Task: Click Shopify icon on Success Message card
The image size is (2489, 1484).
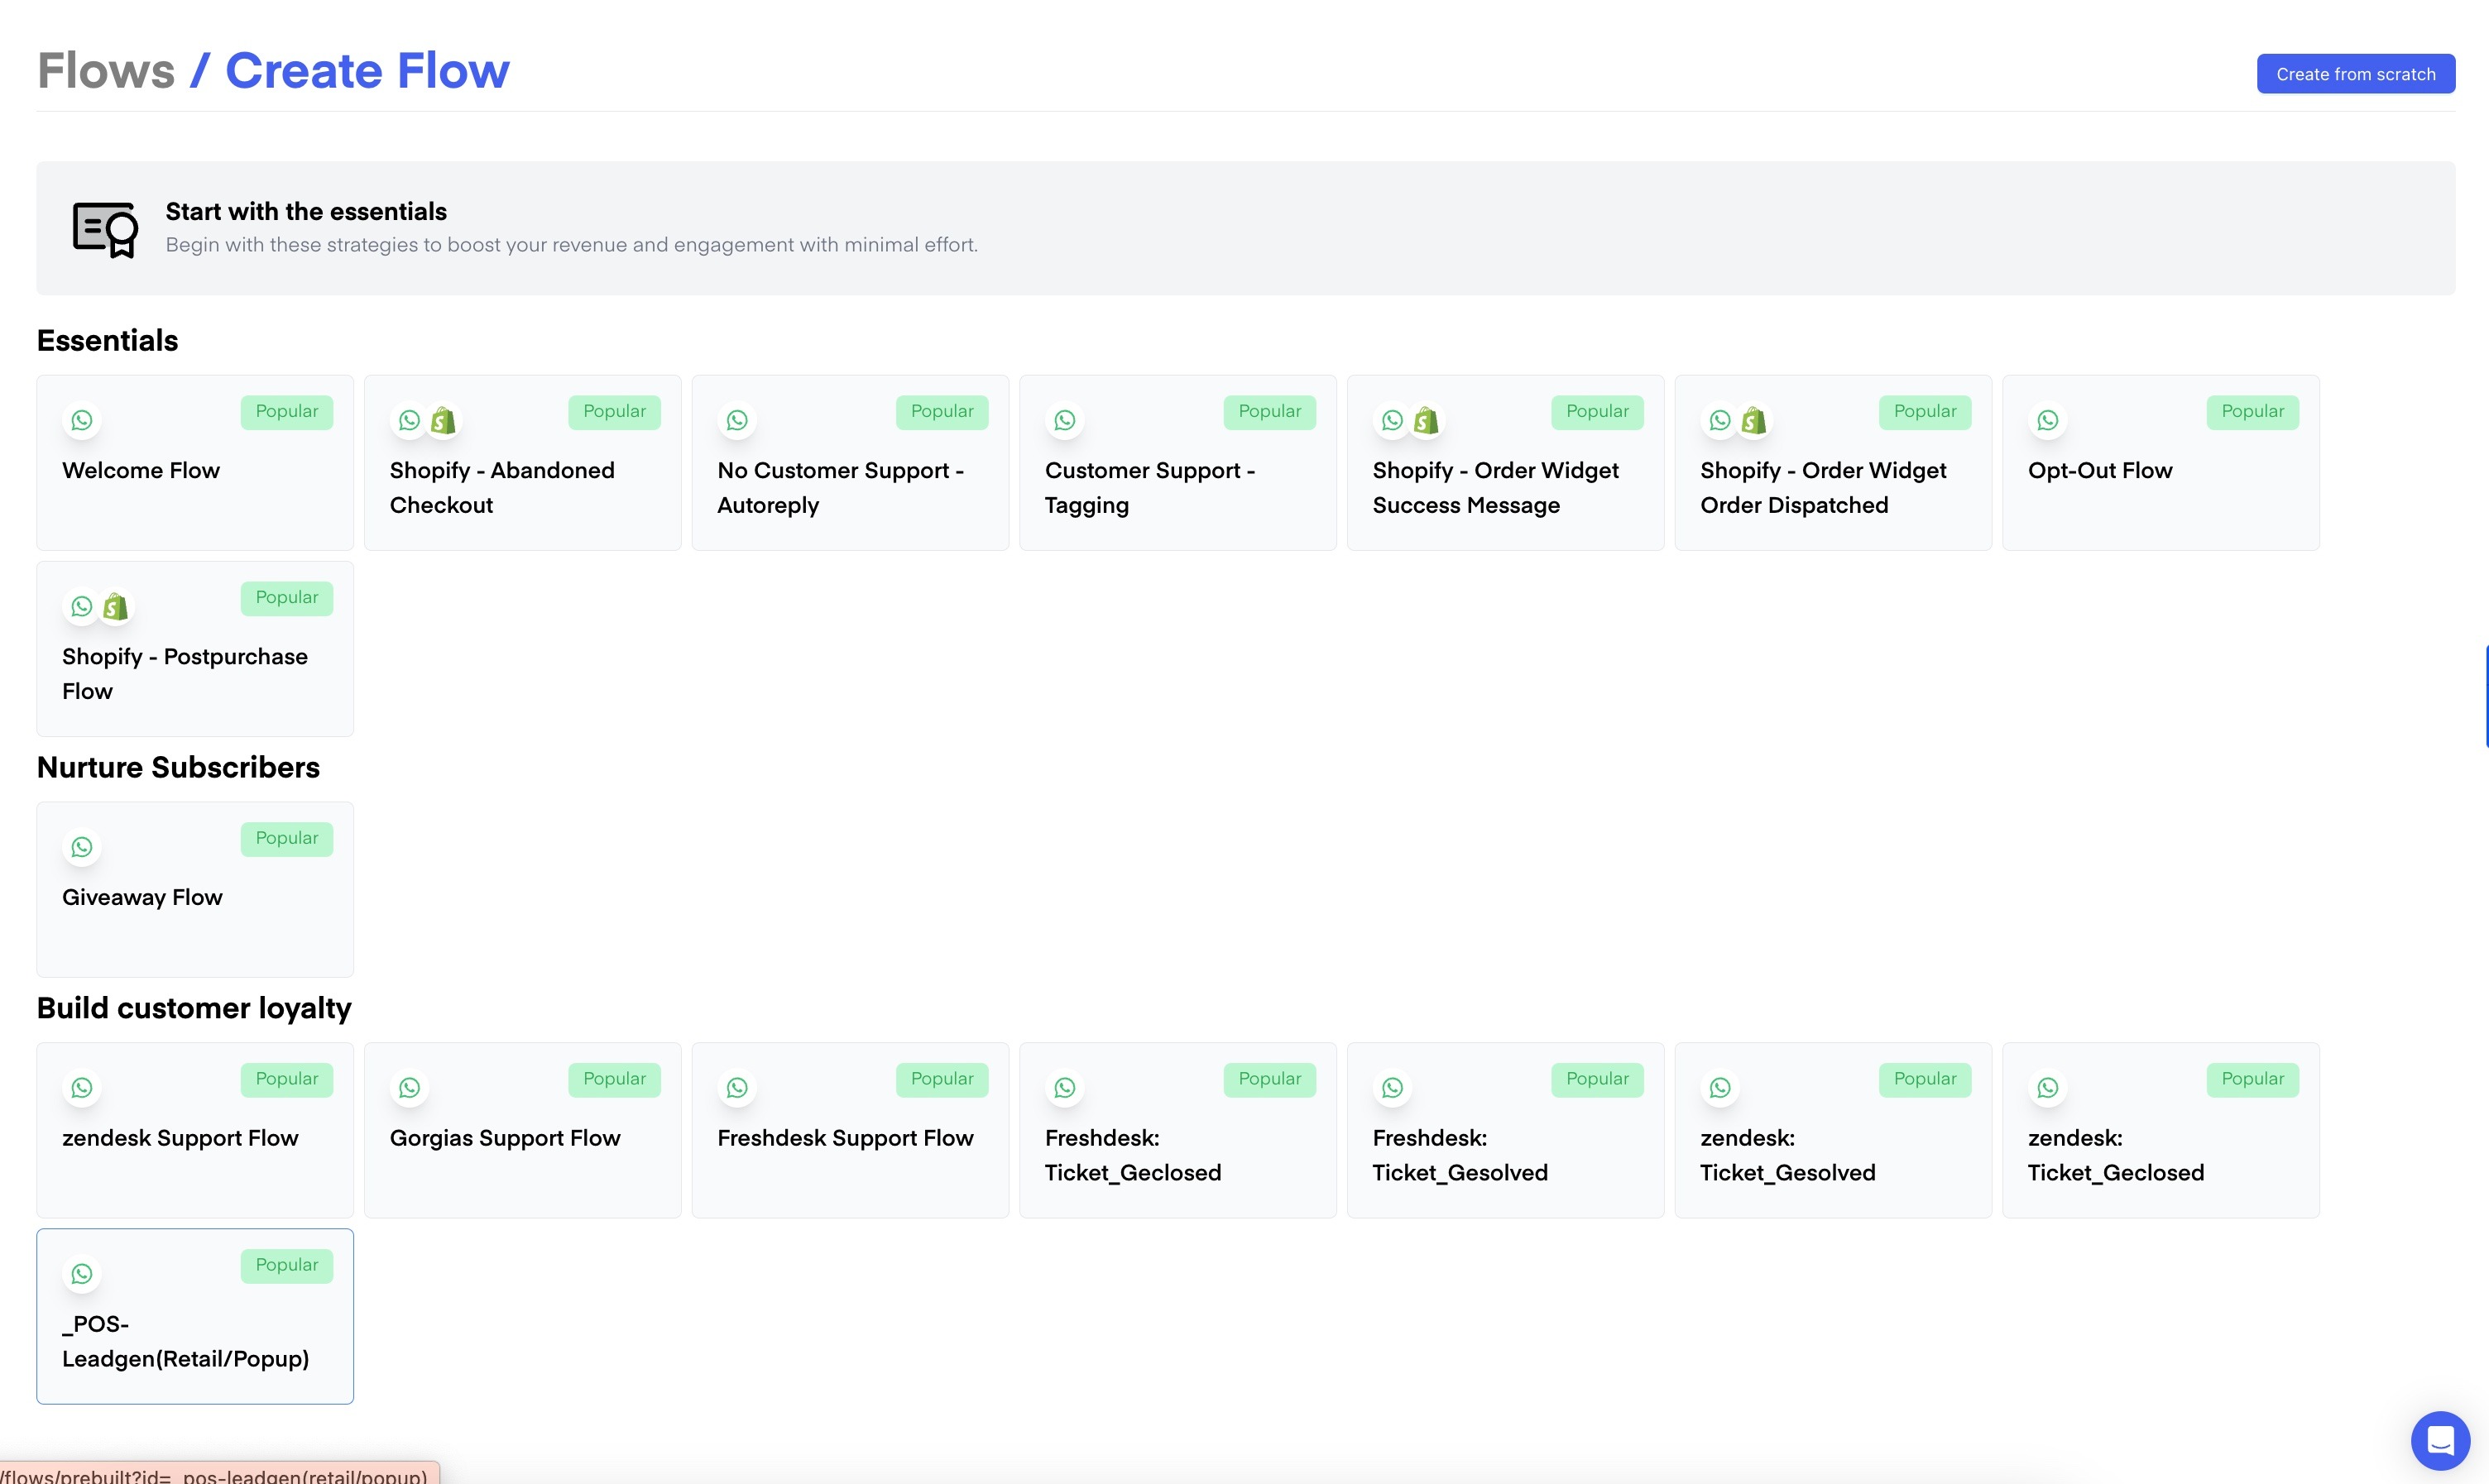Action: point(1426,421)
